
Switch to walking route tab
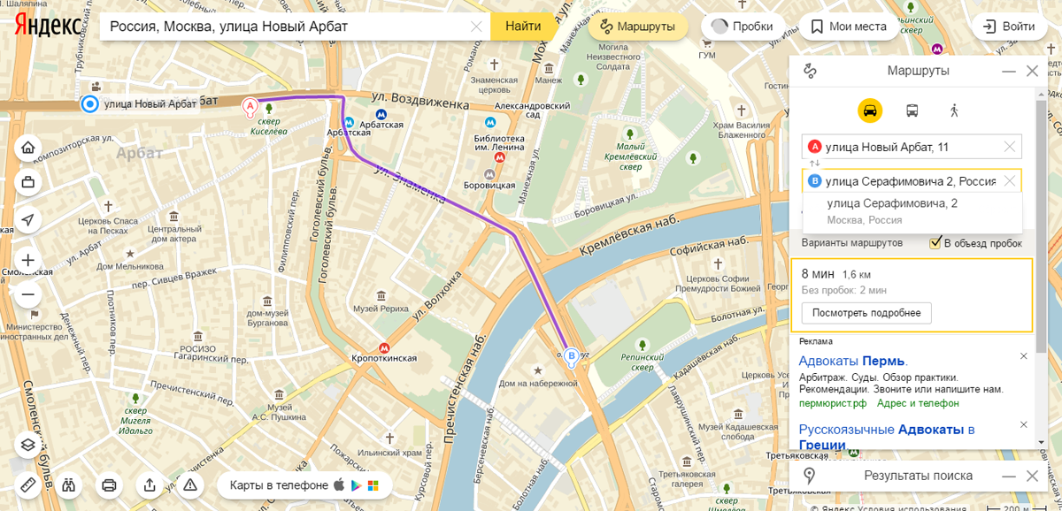coord(954,111)
